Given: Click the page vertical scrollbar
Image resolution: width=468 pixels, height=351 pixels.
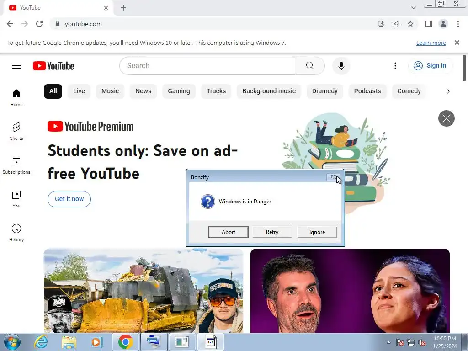Looking at the screenshot, I should point(464,68).
